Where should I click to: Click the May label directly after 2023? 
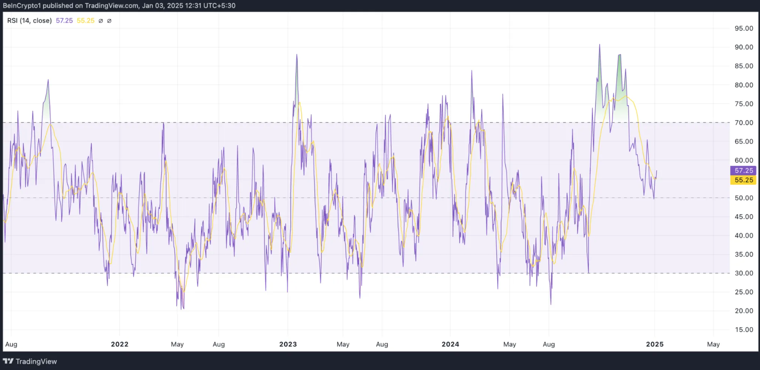tap(343, 344)
